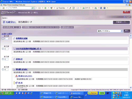This screenshot has height=99, width=132.
Task: Open the 個人情報保護 footer link
Action: (x=23, y=90)
